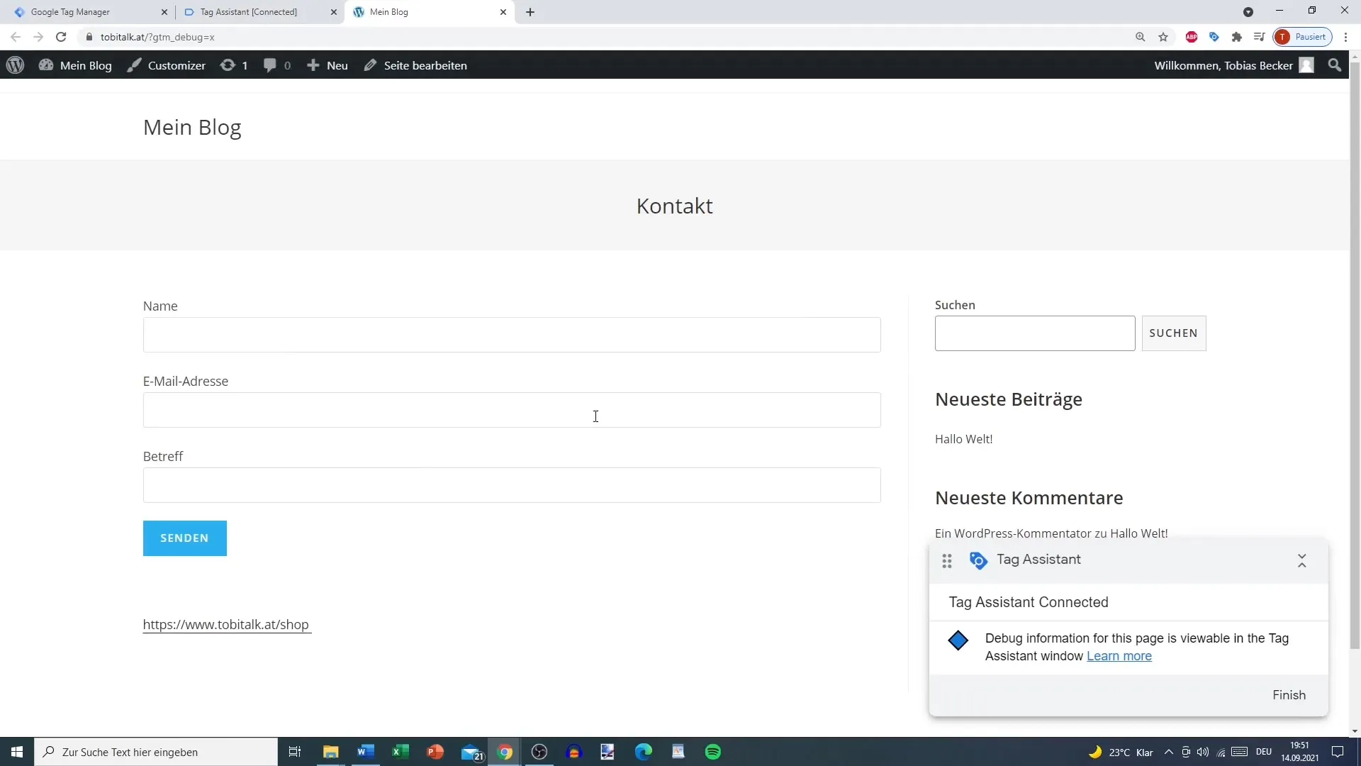Open the Chrome tab search dropdown
This screenshot has width=1361, height=766.
pos(1248,12)
